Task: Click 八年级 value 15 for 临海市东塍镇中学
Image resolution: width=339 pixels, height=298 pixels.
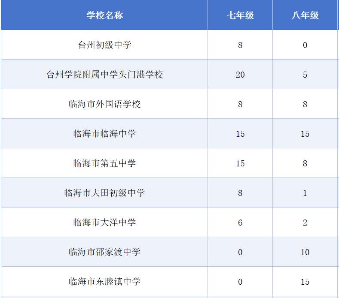Action: (x=305, y=281)
